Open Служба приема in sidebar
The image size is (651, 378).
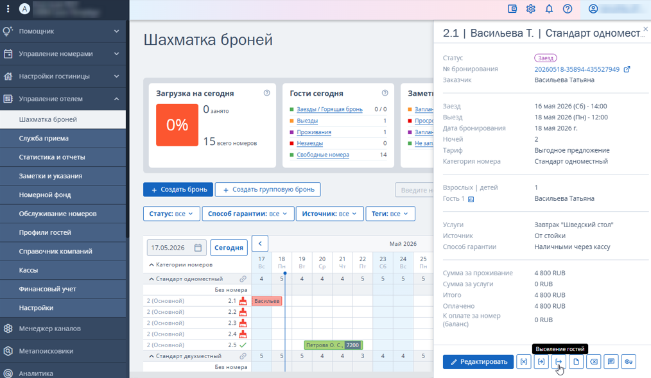[x=63, y=138]
